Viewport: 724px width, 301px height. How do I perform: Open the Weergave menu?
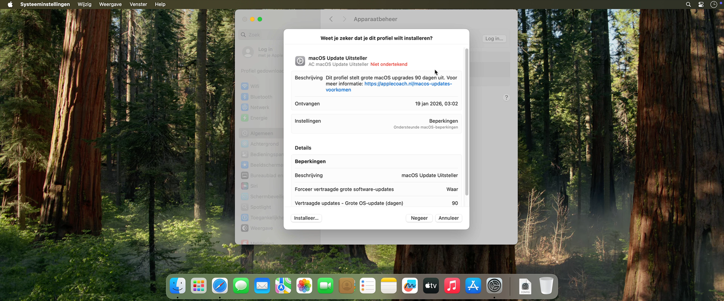pos(110,5)
